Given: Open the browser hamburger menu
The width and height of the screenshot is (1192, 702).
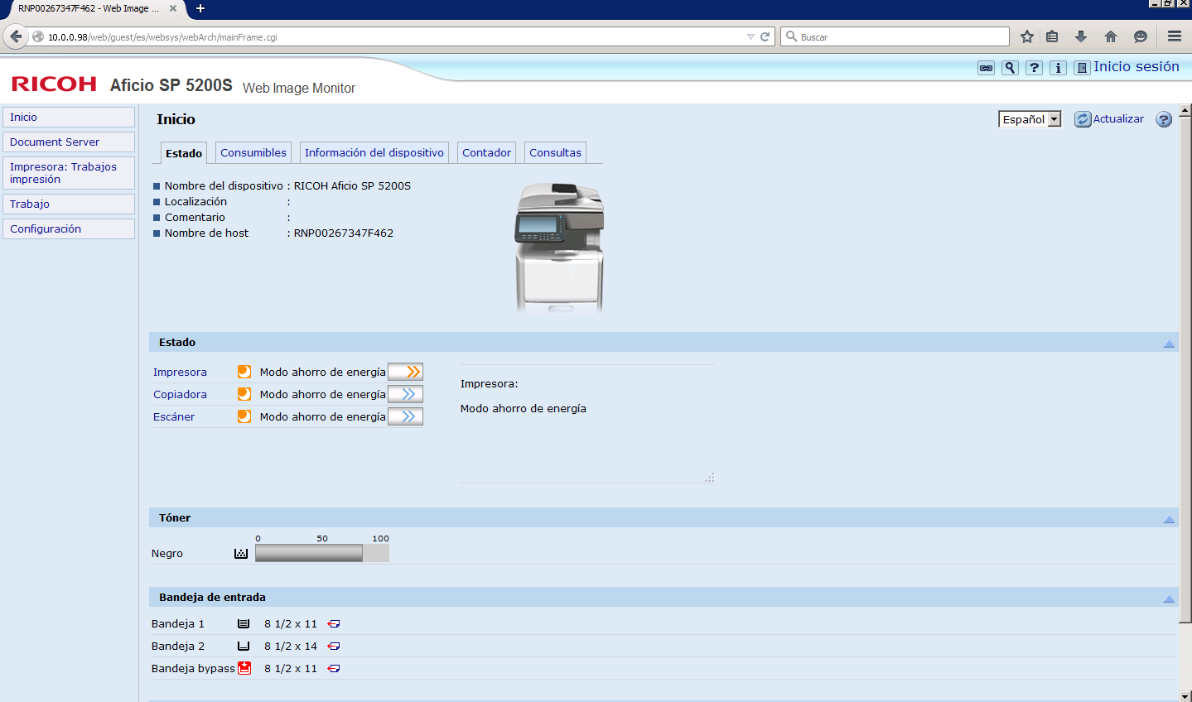Looking at the screenshot, I should [1175, 36].
